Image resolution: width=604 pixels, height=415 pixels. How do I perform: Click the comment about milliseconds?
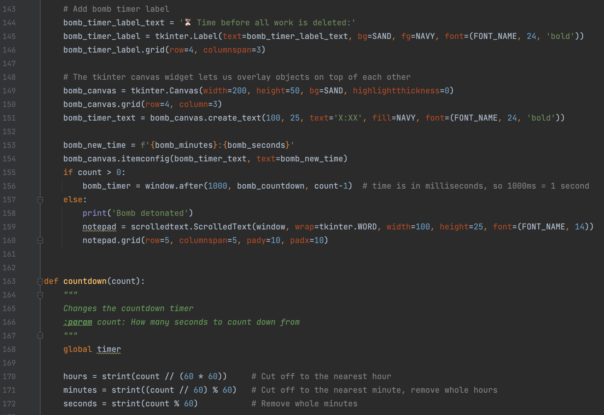pyautogui.click(x=476, y=186)
